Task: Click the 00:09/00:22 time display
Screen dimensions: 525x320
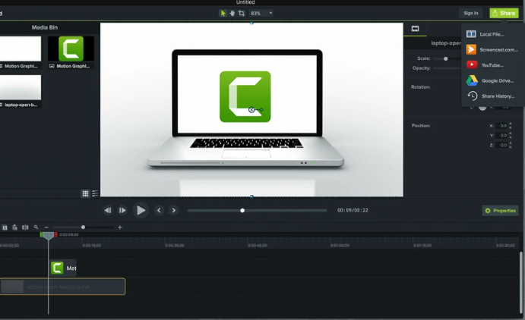Action: (x=353, y=211)
